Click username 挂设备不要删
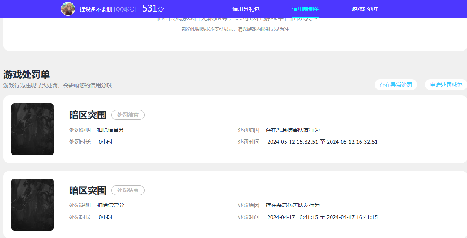The width and height of the screenshot is (467, 238). coord(96,9)
